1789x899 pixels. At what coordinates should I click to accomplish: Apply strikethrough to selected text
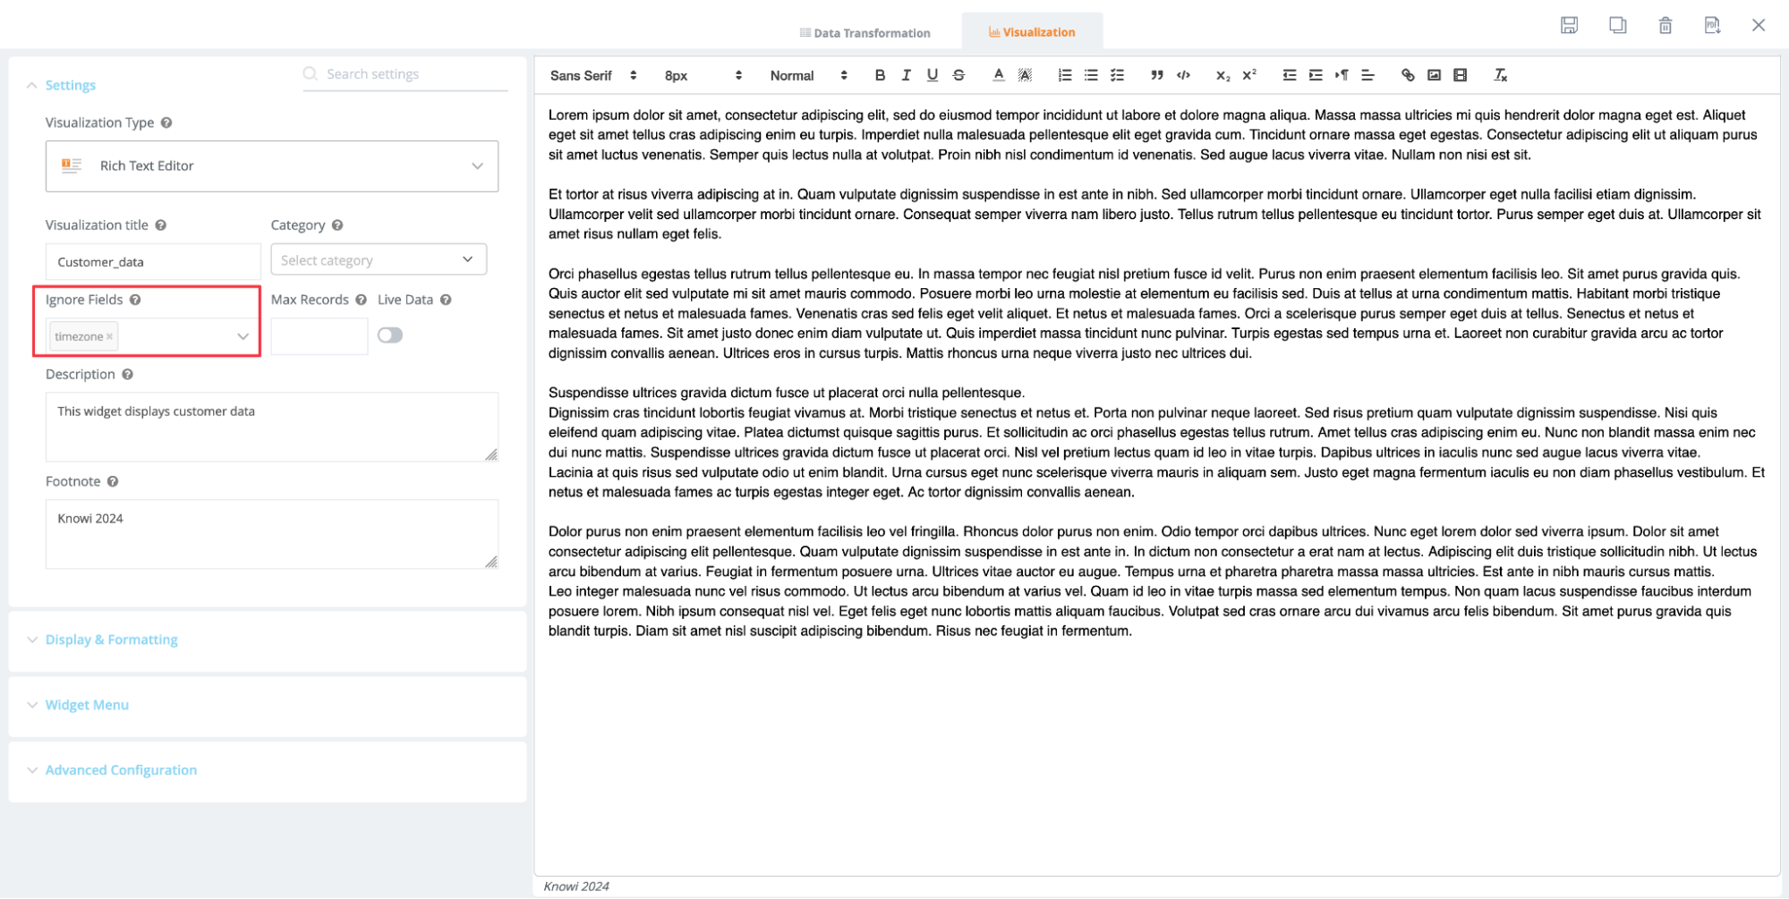tap(958, 75)
